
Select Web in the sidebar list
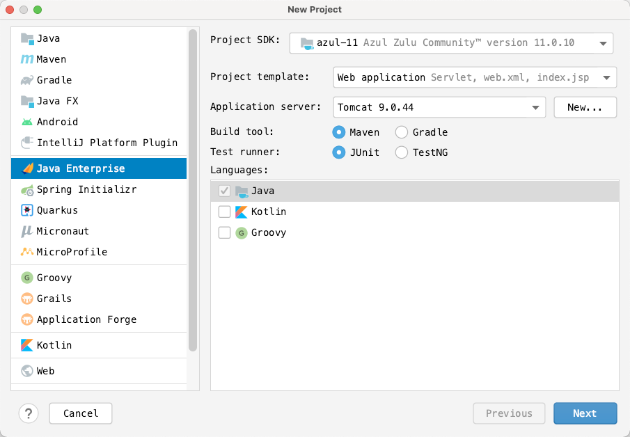click(99, 371)
